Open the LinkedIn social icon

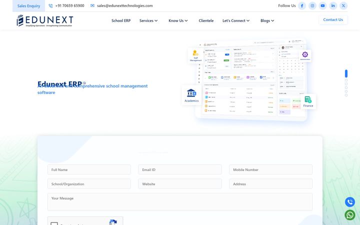333,5
